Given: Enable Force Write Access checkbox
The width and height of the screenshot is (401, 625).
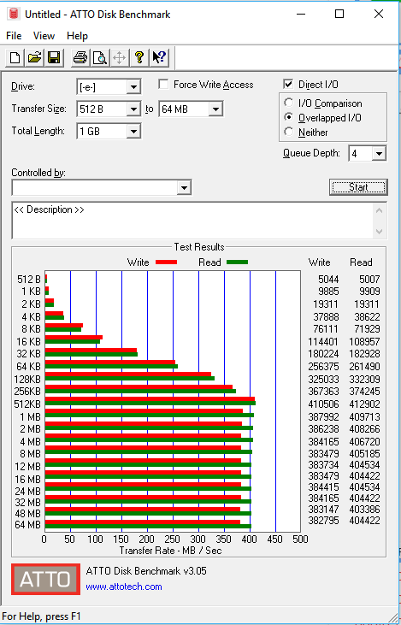Looking at the screenshot, I should pos(163,85).
